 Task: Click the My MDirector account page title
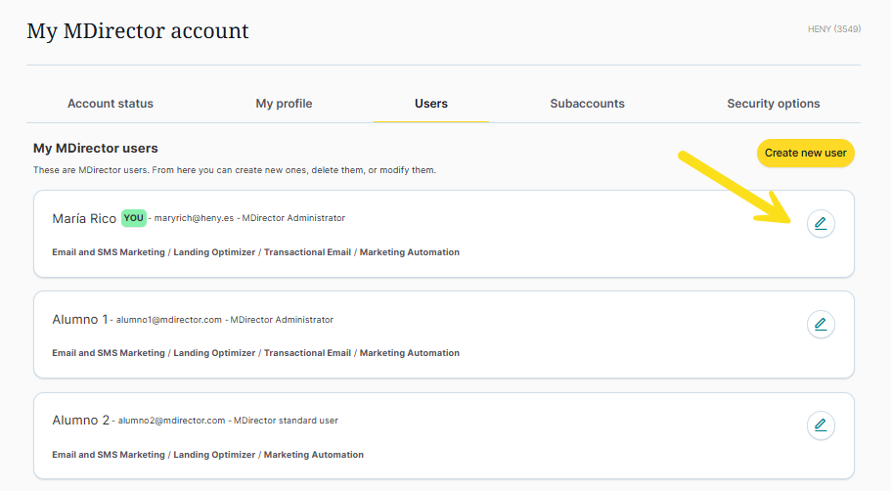[x=137, y=31]
